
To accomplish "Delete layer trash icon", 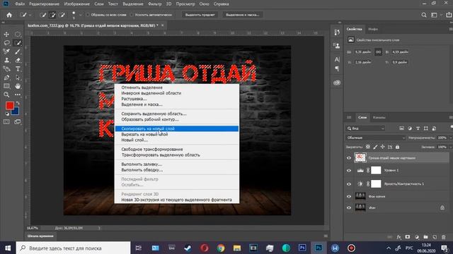I will pyautogui.click(x=444, y=237).
